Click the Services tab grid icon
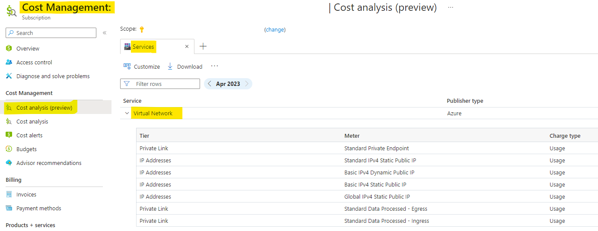Viewport: 598px width, 231px height. point(127,47)
